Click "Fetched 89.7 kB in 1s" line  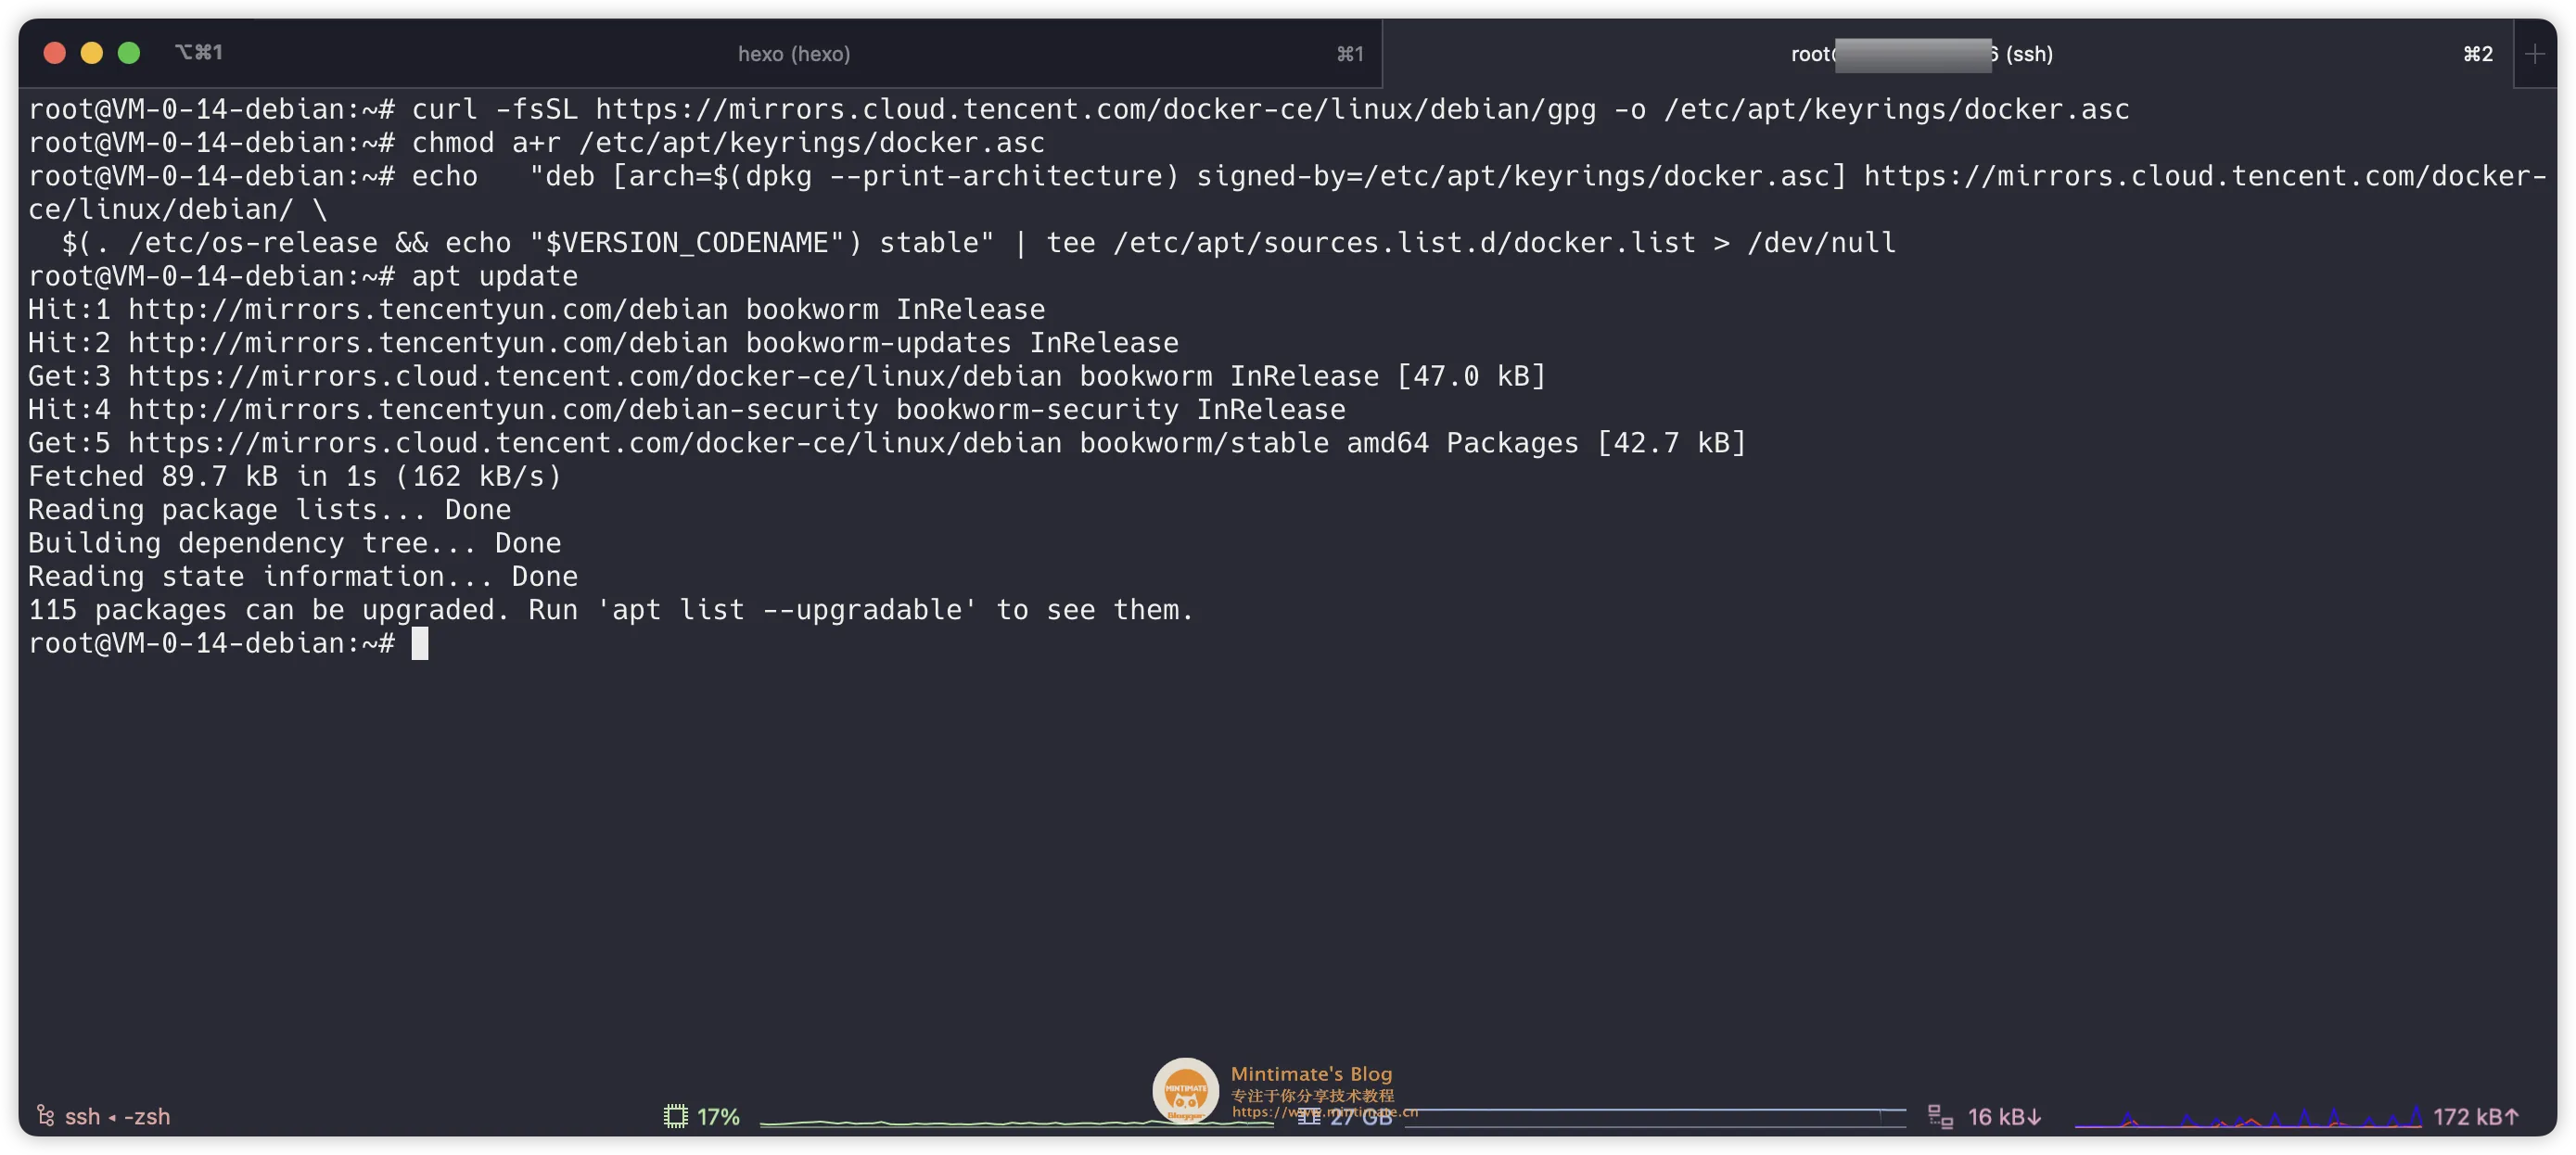[x=295, y=476]
